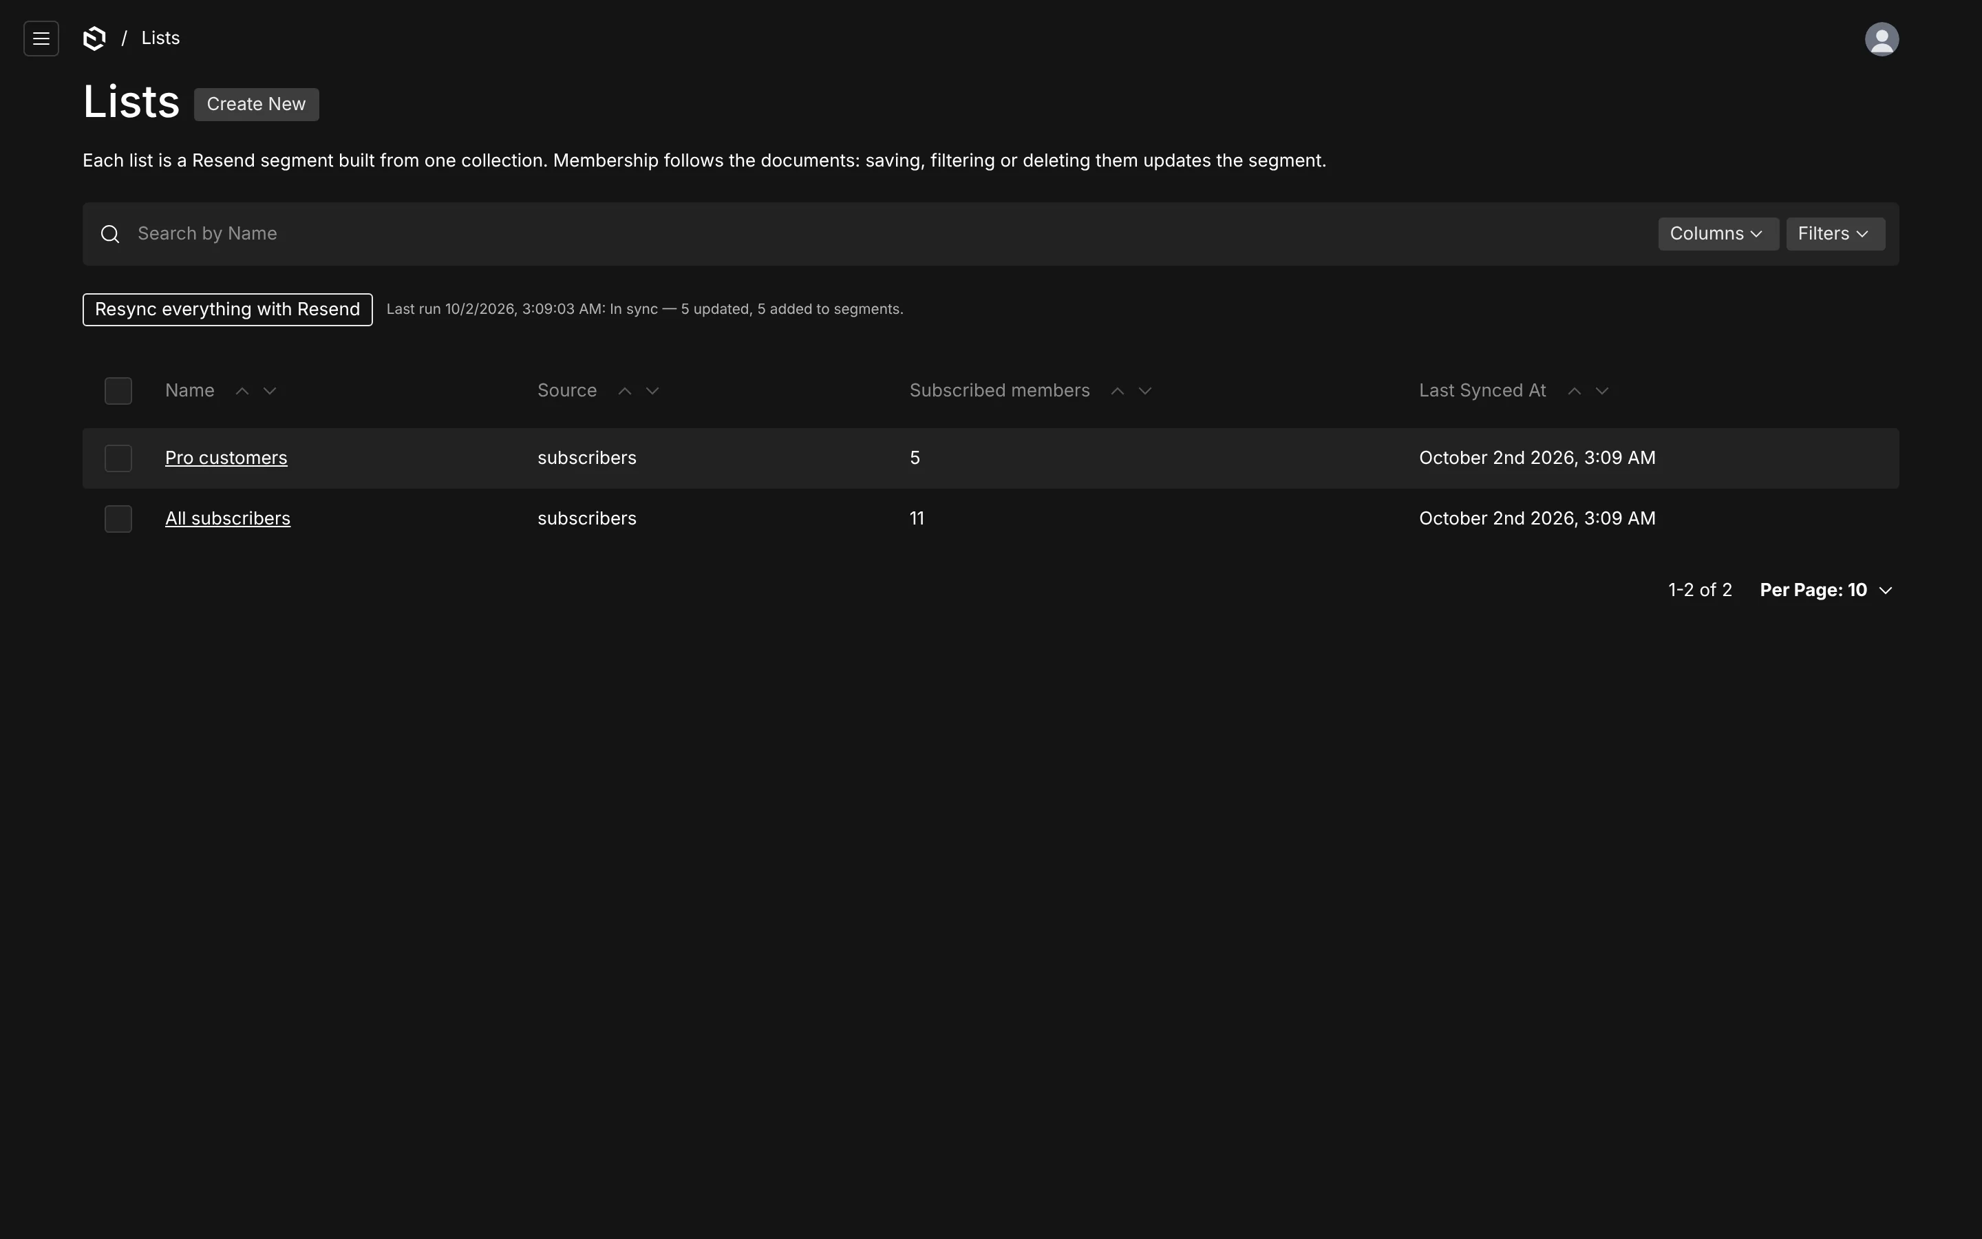Sort Name column descending
Screen dimensions: 1982x1239
(270, 391)
